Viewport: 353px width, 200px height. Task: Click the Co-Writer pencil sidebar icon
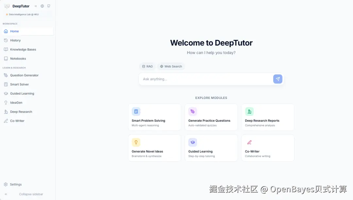[x=6, y=121]
